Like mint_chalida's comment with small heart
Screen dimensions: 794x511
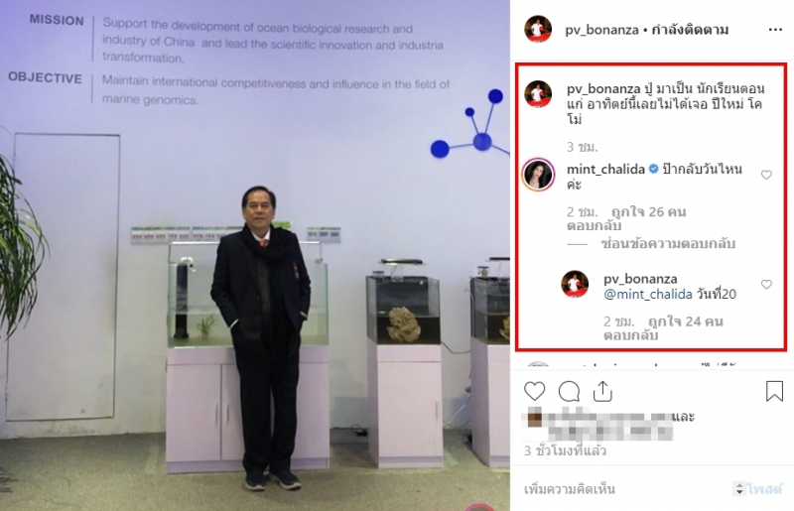766,175
